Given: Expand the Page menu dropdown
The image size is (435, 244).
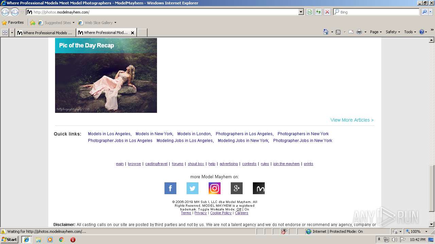Looking at the screenshot, I should (376, 32).
